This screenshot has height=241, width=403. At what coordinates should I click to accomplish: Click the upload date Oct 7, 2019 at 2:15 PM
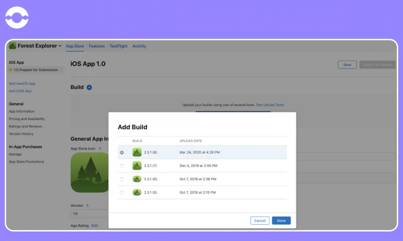pyautogui.click(x=198, y=192)
